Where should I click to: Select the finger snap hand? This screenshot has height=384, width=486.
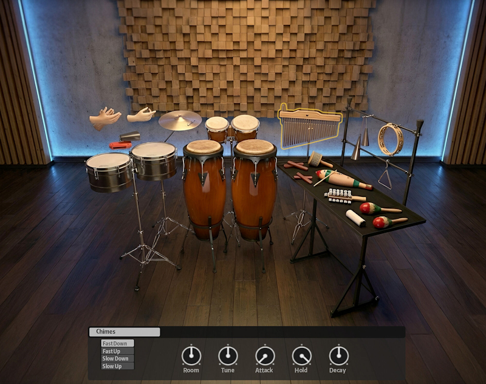[141, 114]
